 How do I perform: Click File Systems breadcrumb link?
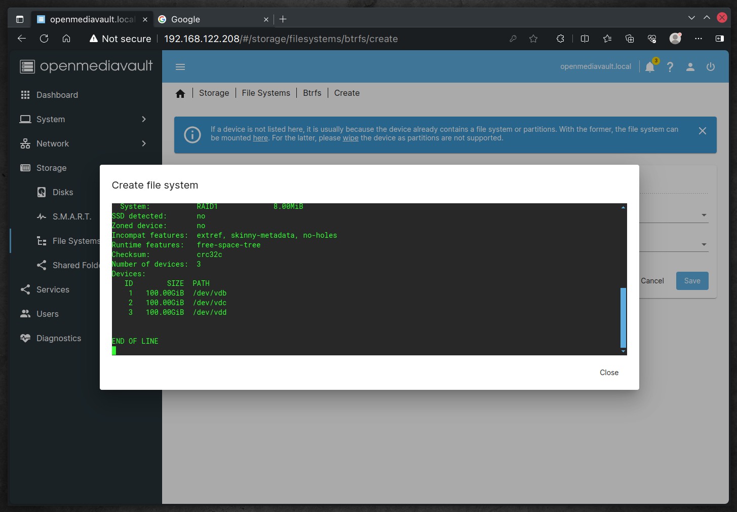click(x=266, y=93)
